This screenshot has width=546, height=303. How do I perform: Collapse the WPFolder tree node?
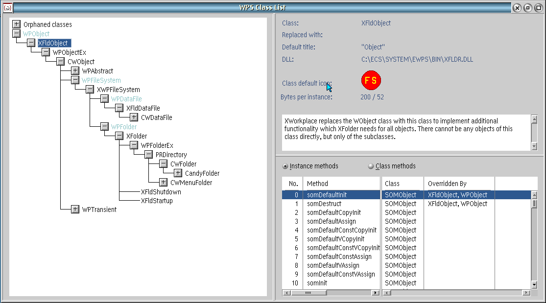[104, 126]
